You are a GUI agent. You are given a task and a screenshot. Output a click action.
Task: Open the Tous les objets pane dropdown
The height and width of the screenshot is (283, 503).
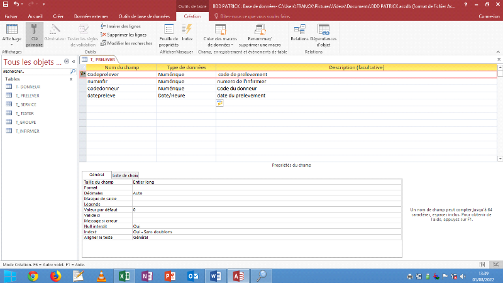pyautogui.click(x=68, y=62)
